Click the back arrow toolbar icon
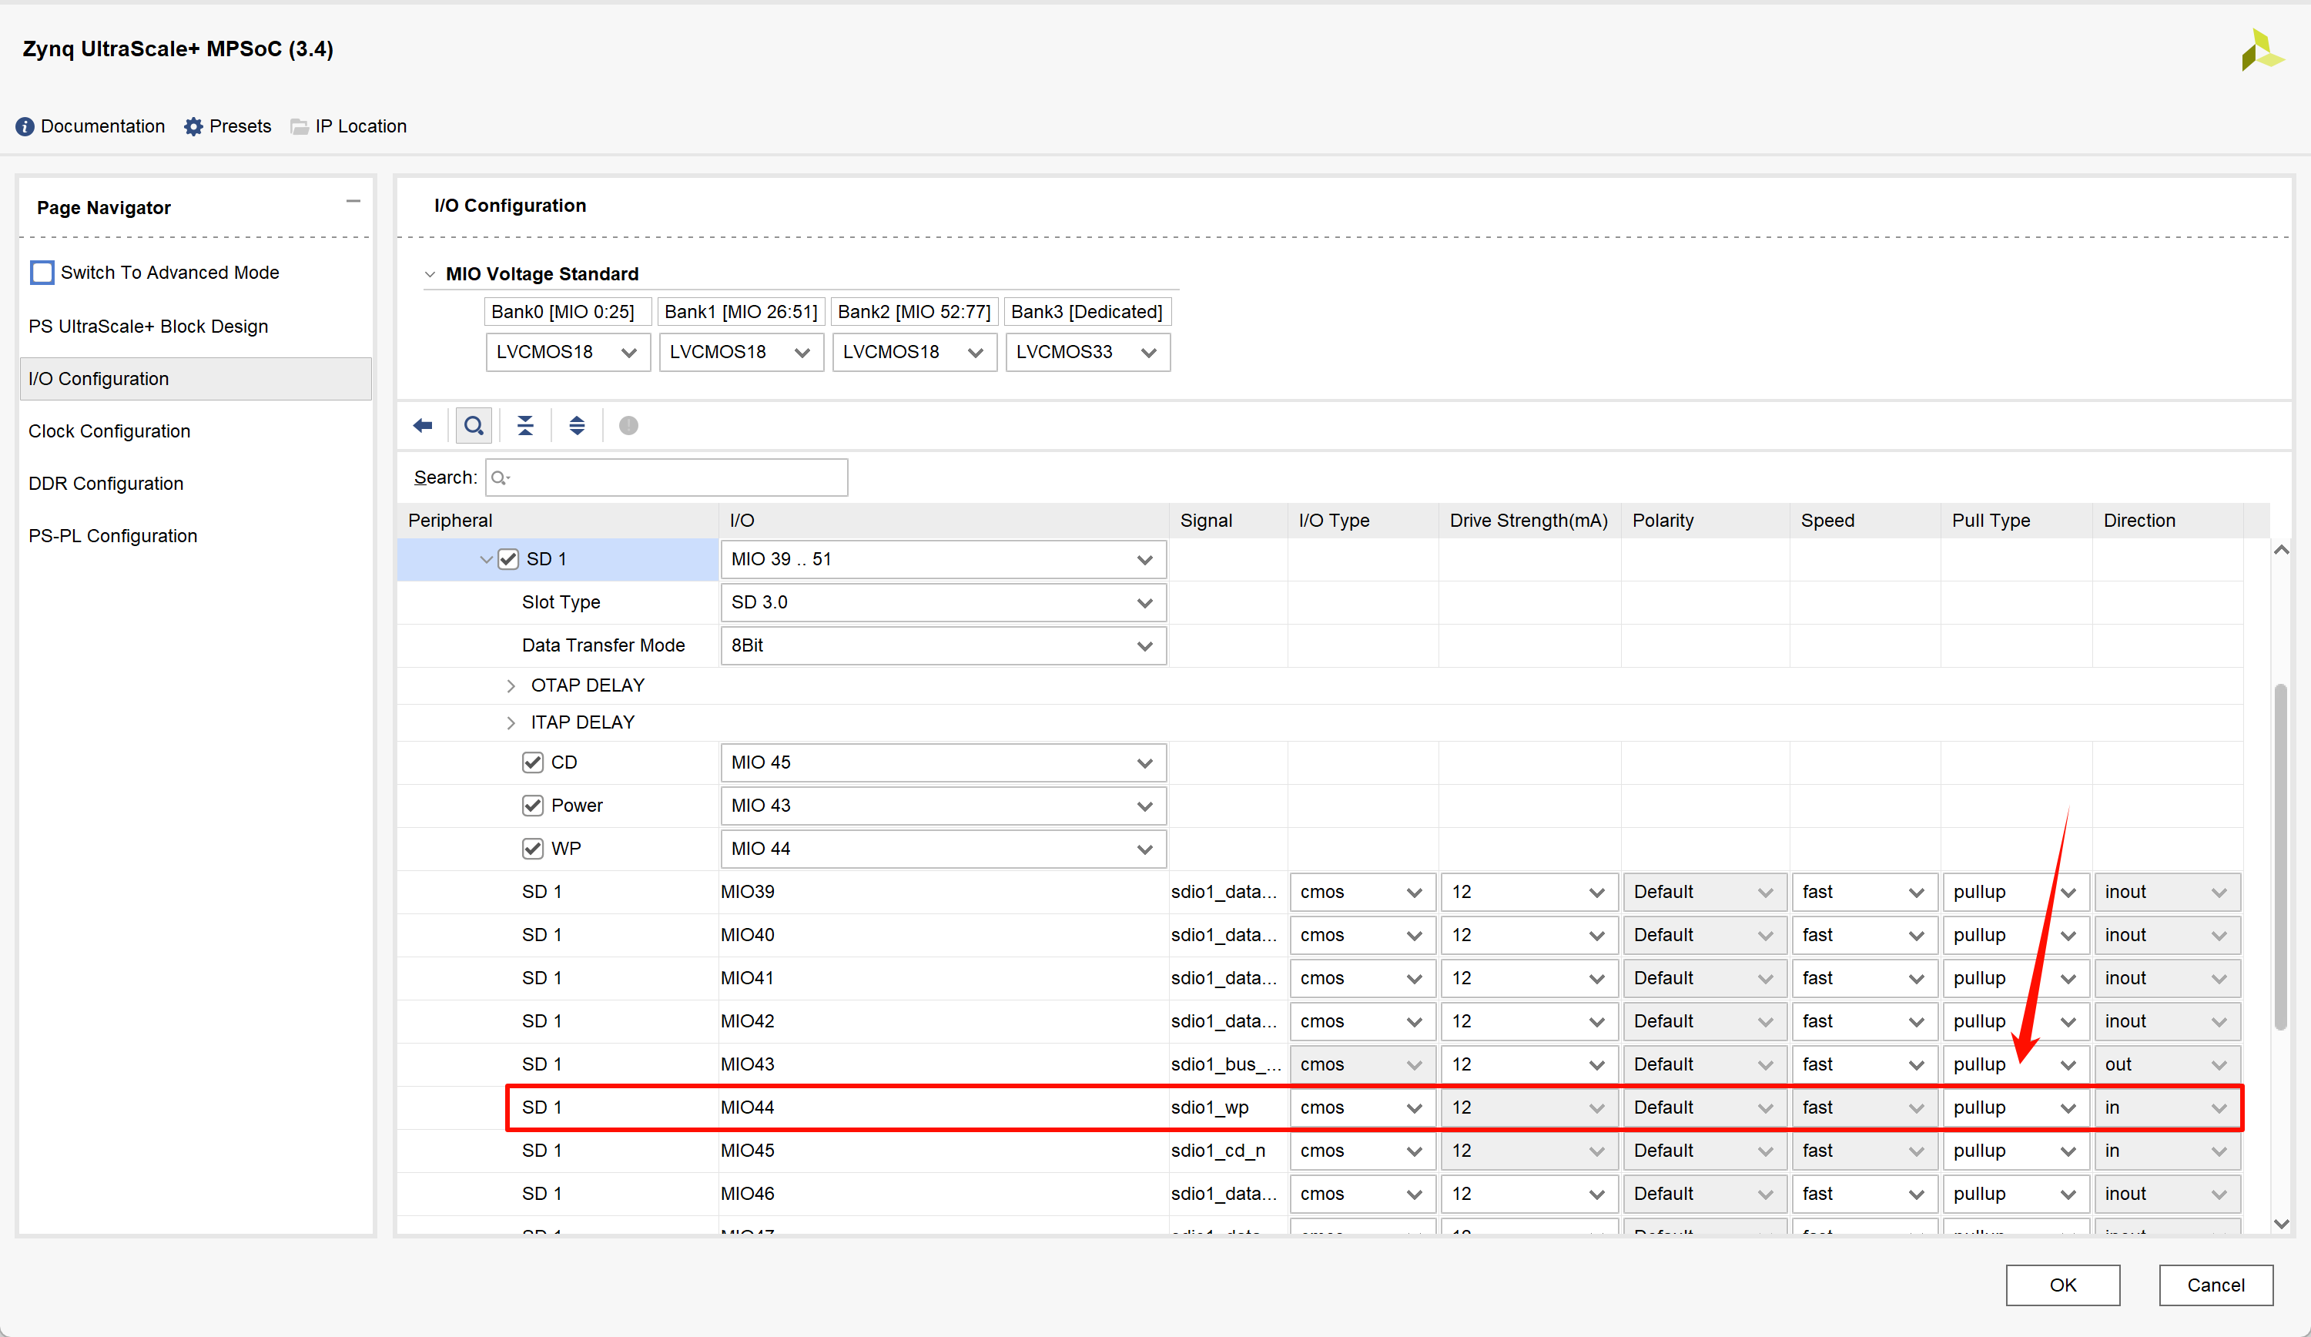2311x1337 pixels. coord(423,425)
